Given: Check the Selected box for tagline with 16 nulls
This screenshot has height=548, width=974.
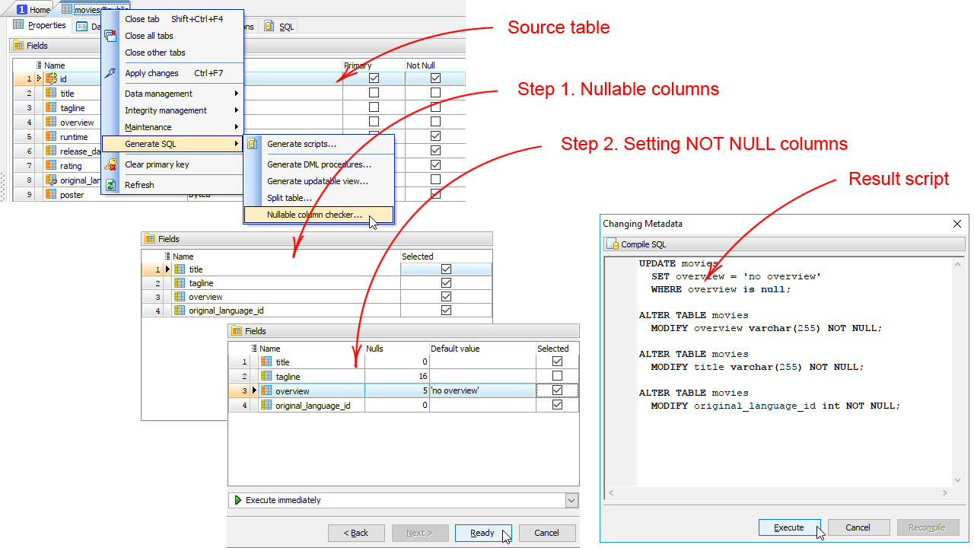Looking at the screenshot, I should (x=557, y=376).
